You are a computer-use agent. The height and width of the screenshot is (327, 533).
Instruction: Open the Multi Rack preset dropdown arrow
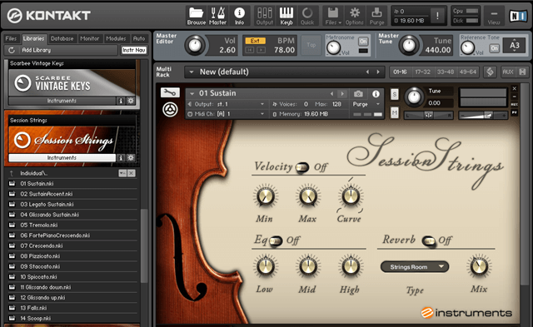point(192,72)
